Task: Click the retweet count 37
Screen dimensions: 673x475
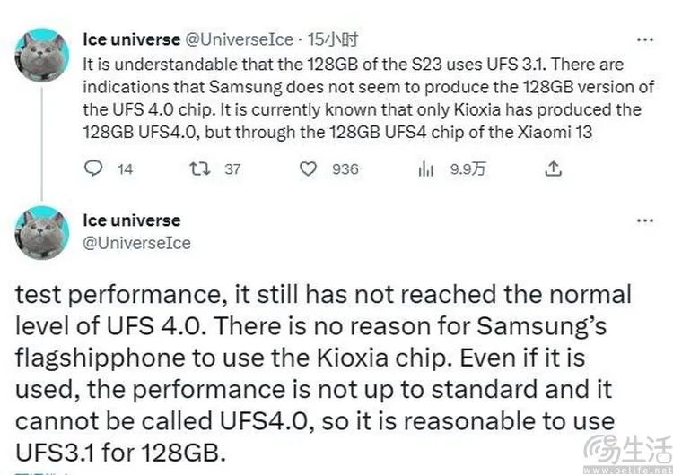Action: 232,168
